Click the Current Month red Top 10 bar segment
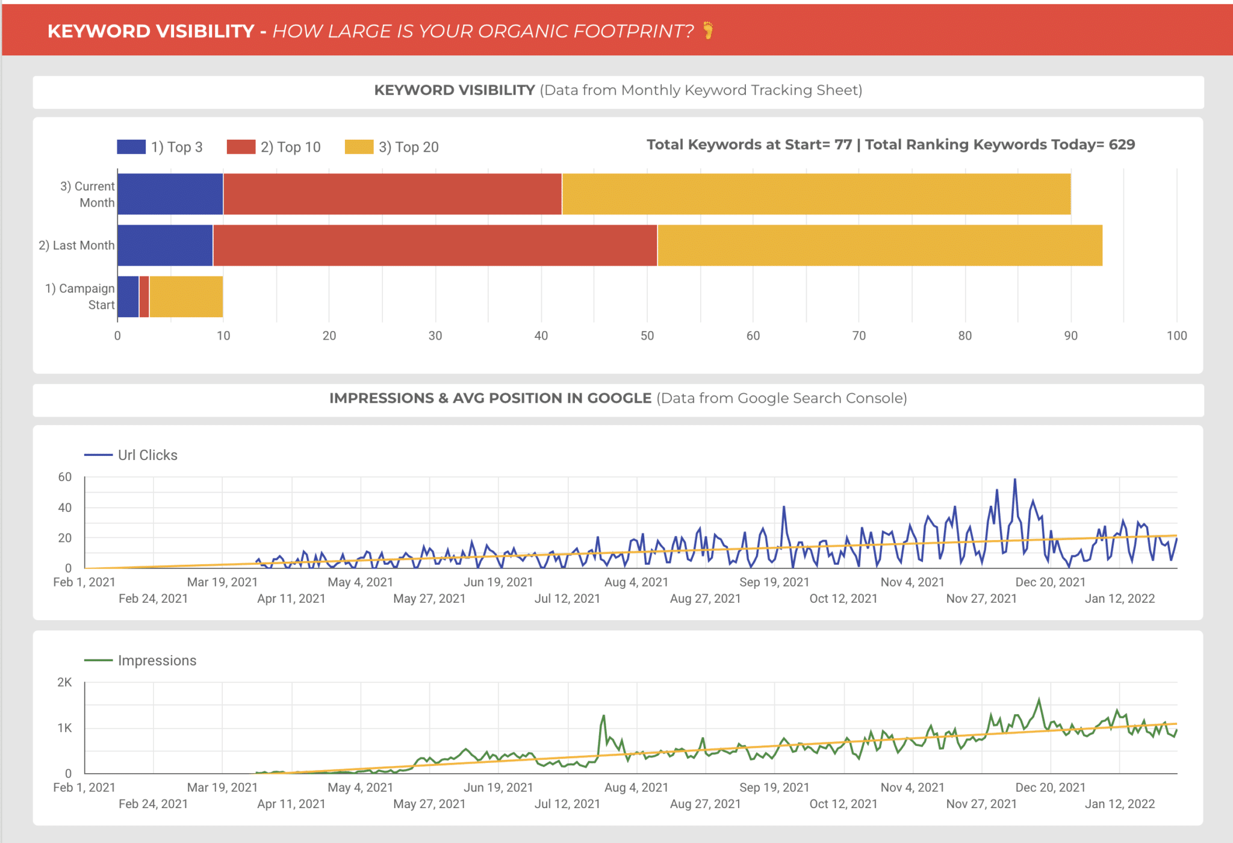This screenshot has width=1233, height=843. click(x=393, y=194)
